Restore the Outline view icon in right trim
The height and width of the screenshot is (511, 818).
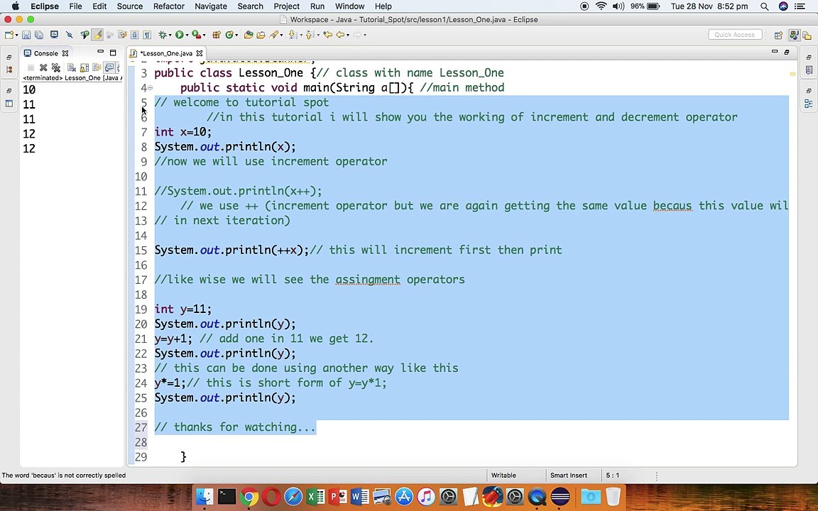(x=808, y=104)
